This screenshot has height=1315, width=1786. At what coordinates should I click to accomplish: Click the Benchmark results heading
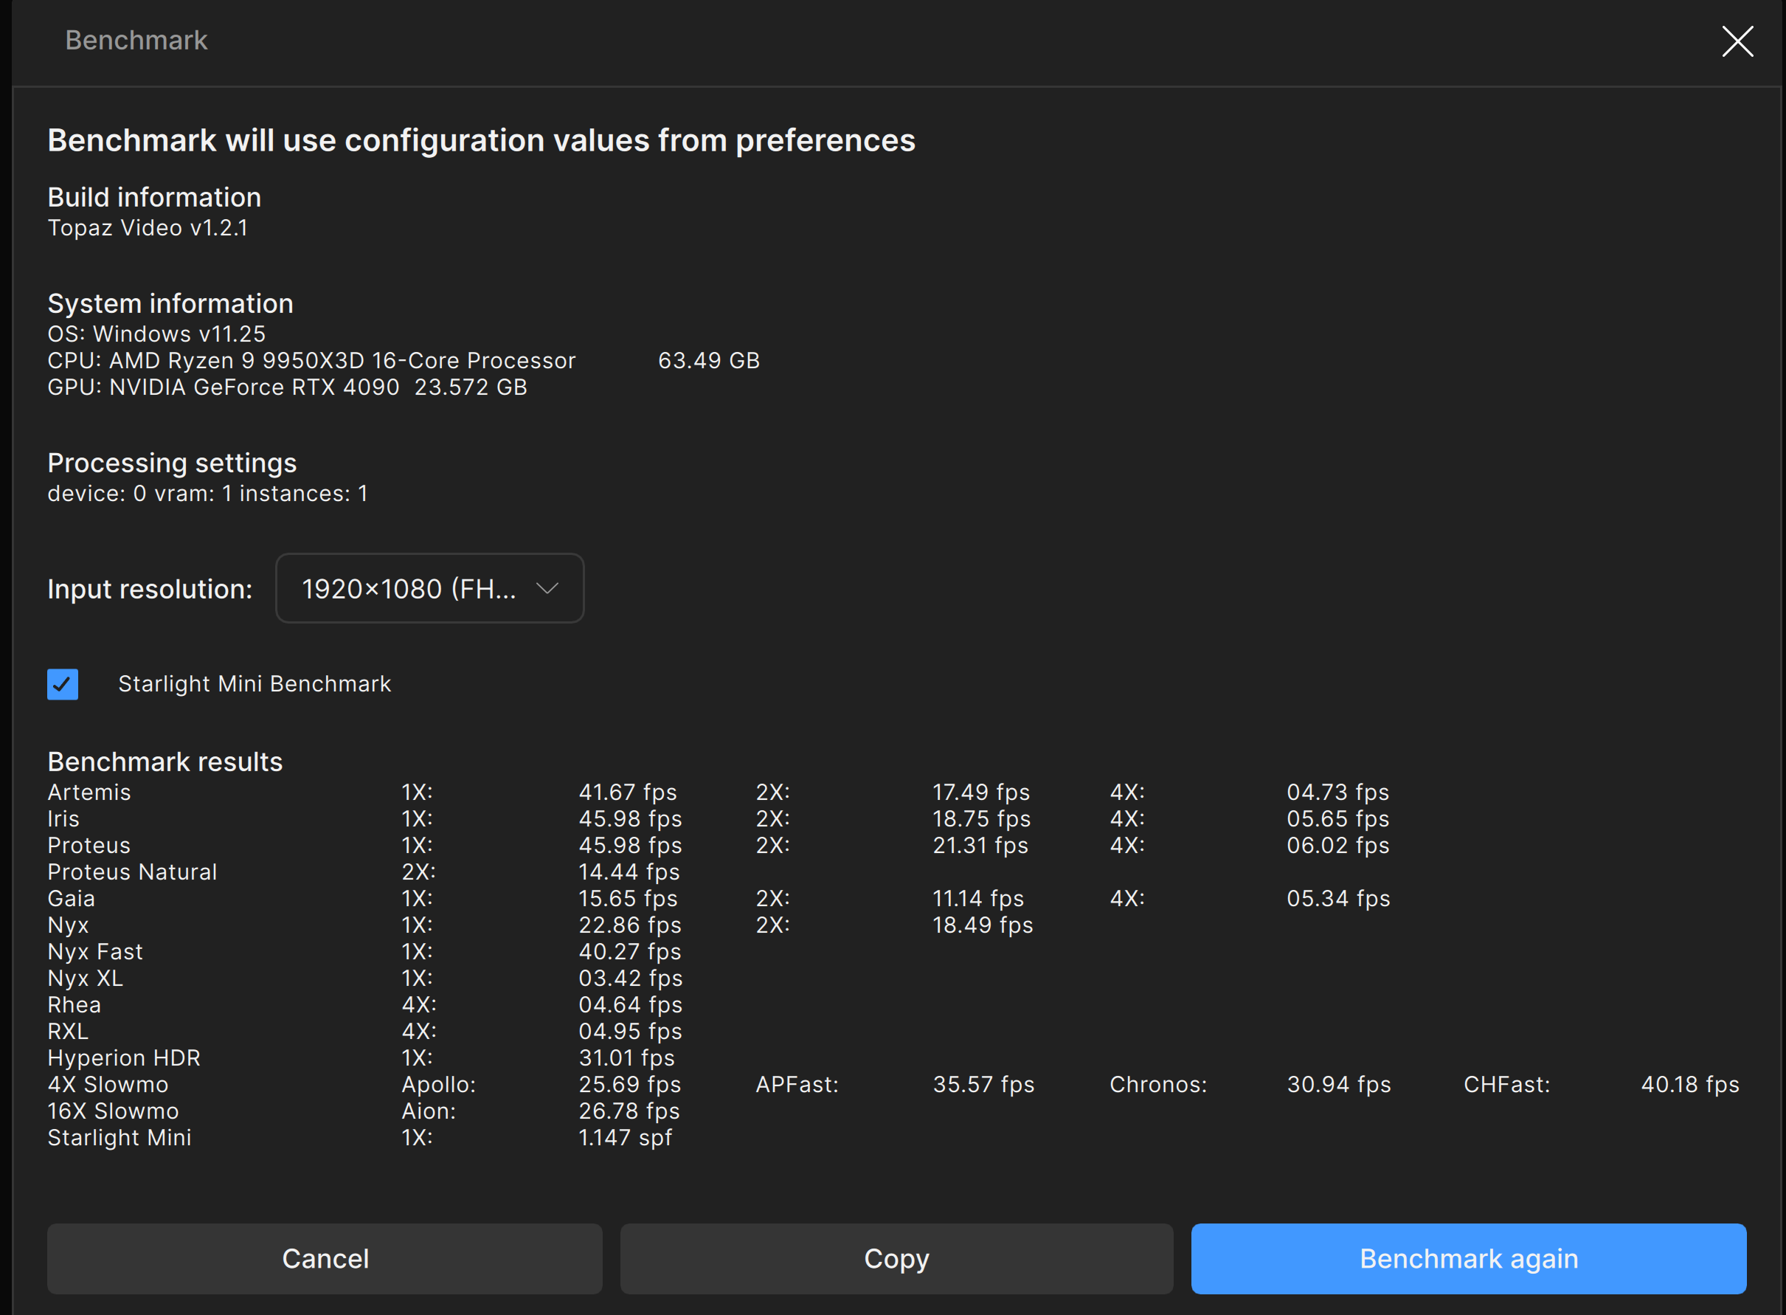[165, 762]
